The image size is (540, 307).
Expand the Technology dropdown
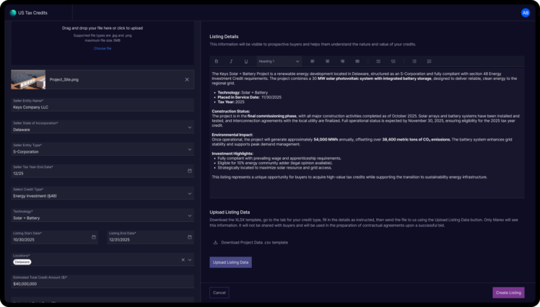point(189,215)
